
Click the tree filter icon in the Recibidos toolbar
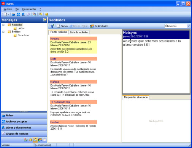[52, 26]
